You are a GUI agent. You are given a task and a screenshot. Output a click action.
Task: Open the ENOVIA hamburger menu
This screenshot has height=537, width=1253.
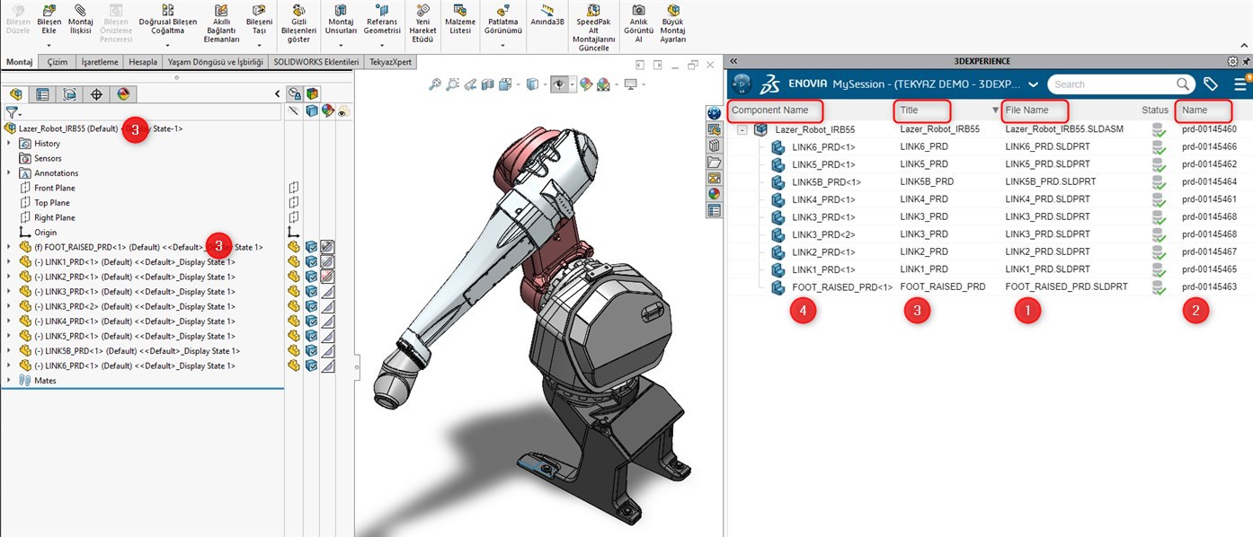pyautogui.click(x=1240, y=84)
